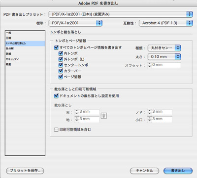Select 色分解 in the category list

(25, 48)
